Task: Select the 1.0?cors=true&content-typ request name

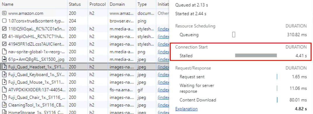Action: point(36,21)
